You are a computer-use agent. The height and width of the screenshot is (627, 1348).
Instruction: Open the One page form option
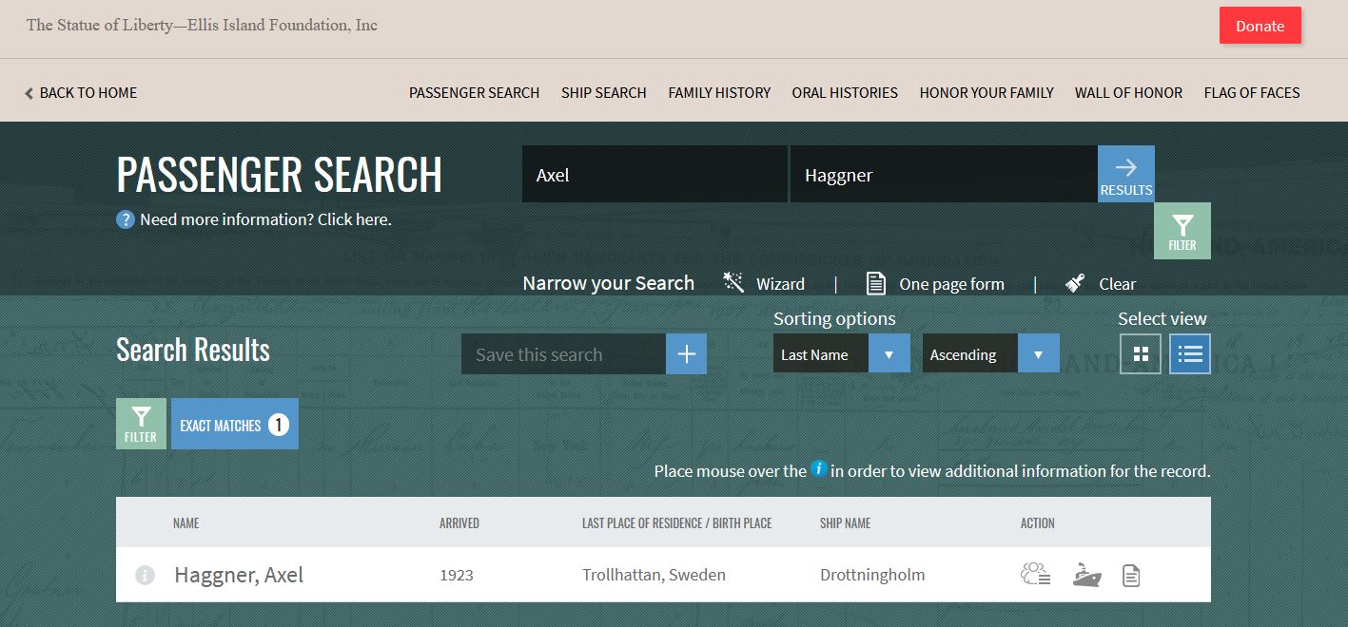(935, 283)
